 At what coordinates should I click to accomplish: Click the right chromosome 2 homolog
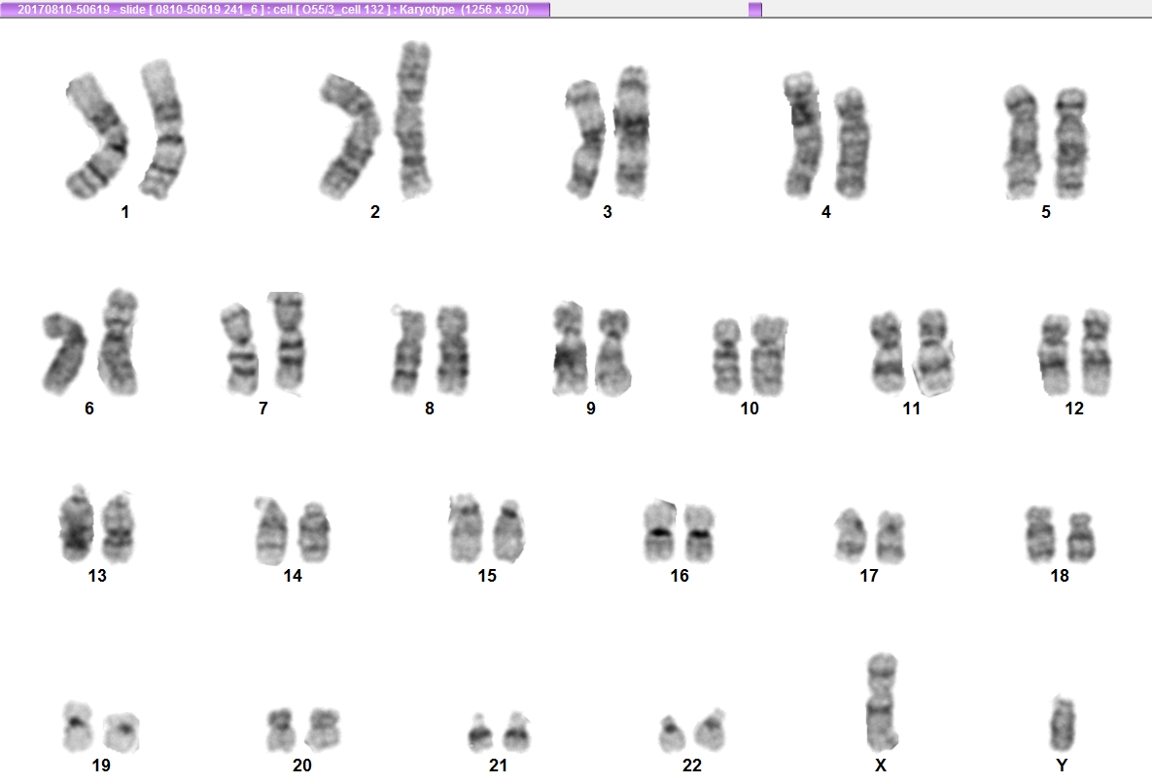tap(412, 121)
